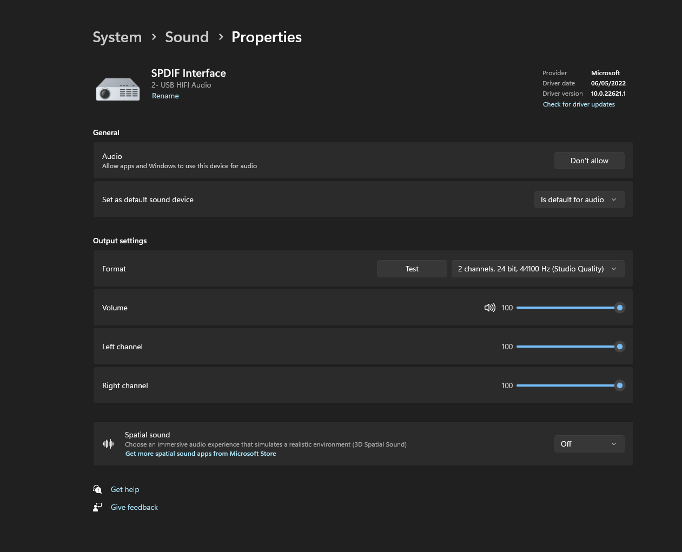Click the SPDIF Interface device name
Screen dimensions: 682x552
point(189,73)
